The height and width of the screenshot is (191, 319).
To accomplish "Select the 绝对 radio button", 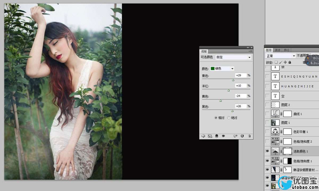I will click(x=229, y=118).
